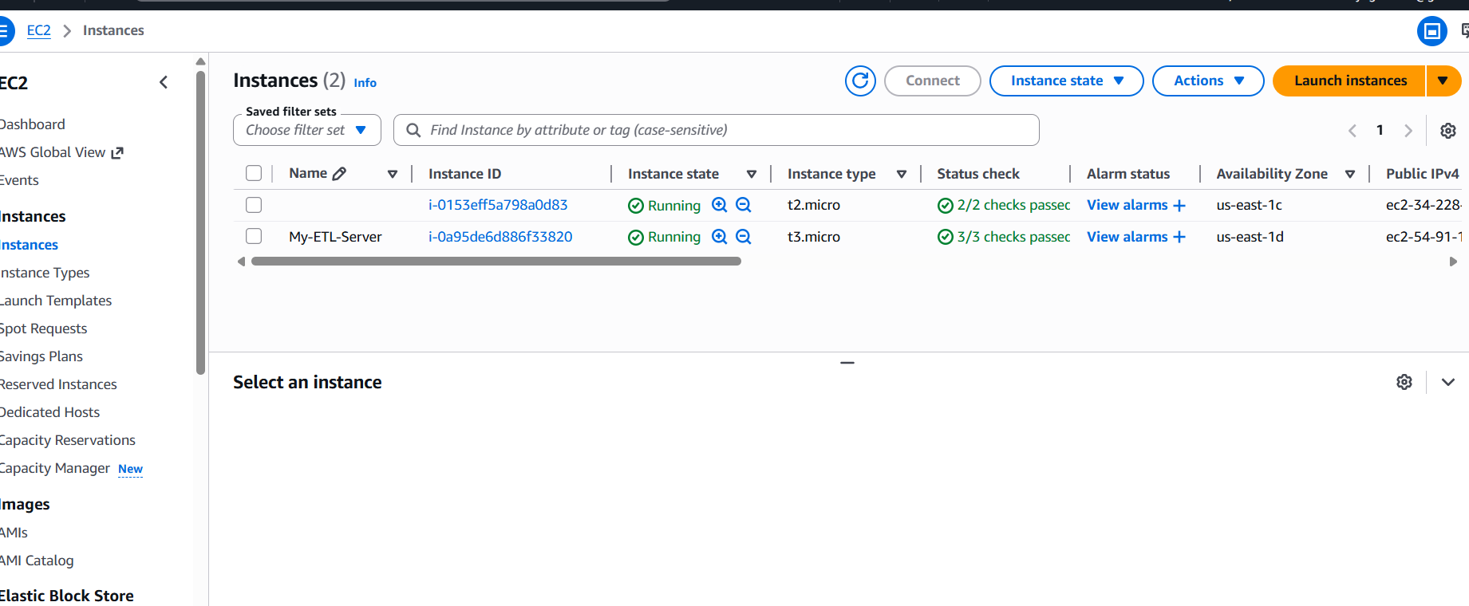Click the Info link next to Instances

point(365,83)
